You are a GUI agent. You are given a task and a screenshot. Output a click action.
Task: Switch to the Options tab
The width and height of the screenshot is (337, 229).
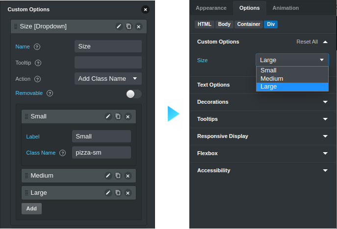pos(250,8)
